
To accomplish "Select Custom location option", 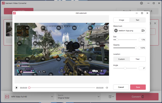I will tap(121, 59).
